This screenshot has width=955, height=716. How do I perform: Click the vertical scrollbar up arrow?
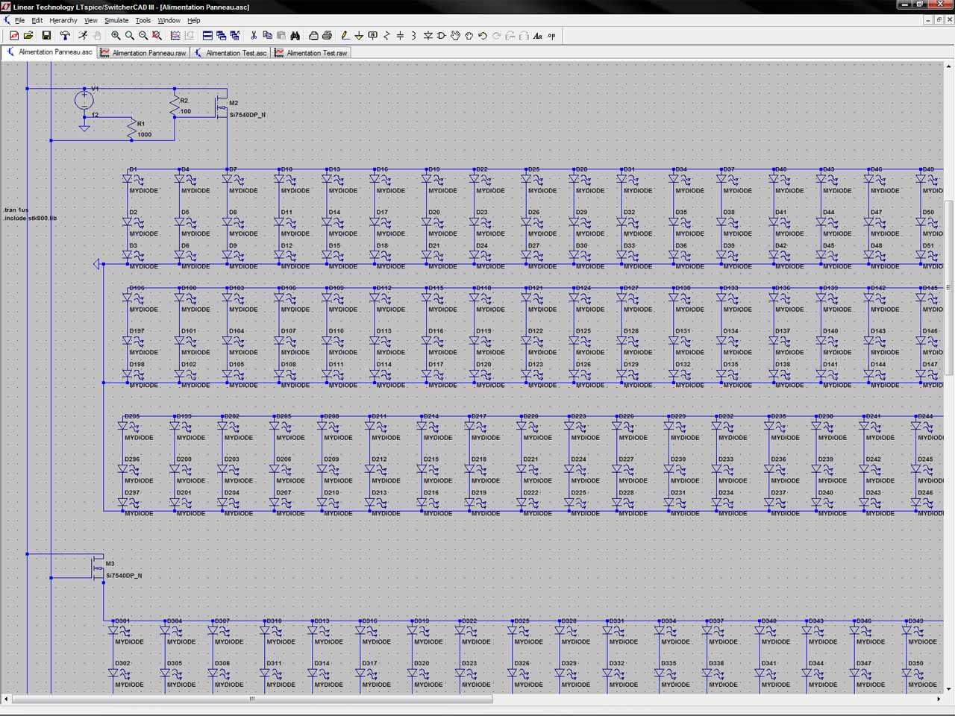pyautogui.click(x=948, y=66)
